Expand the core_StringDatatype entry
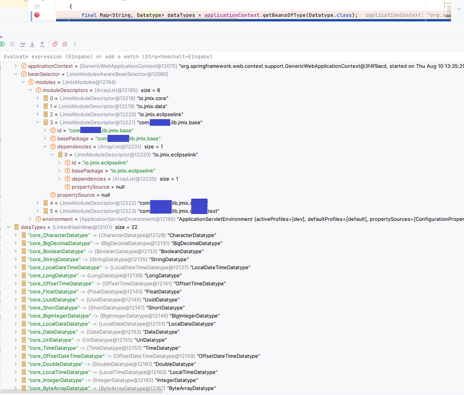Screen dimensions: 464x395 click(x=15, y=259)
